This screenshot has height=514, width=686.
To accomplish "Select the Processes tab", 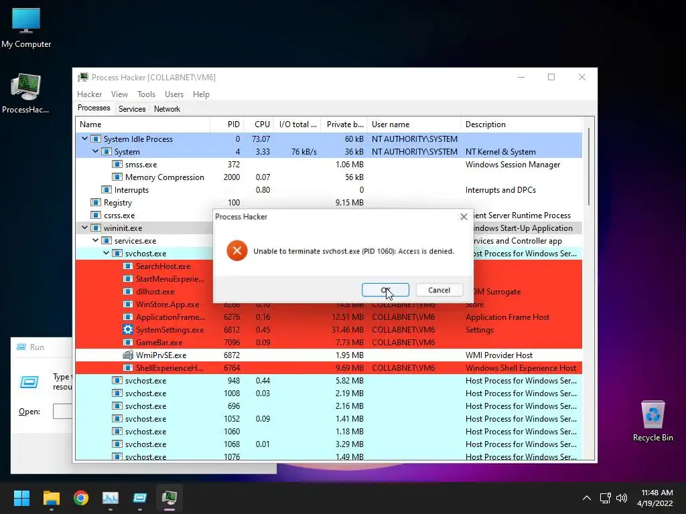I will click(94, 108).
